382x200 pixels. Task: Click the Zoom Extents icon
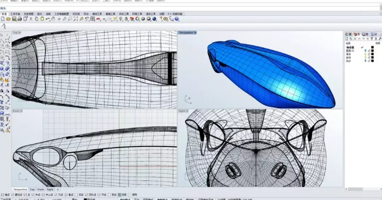75,19
